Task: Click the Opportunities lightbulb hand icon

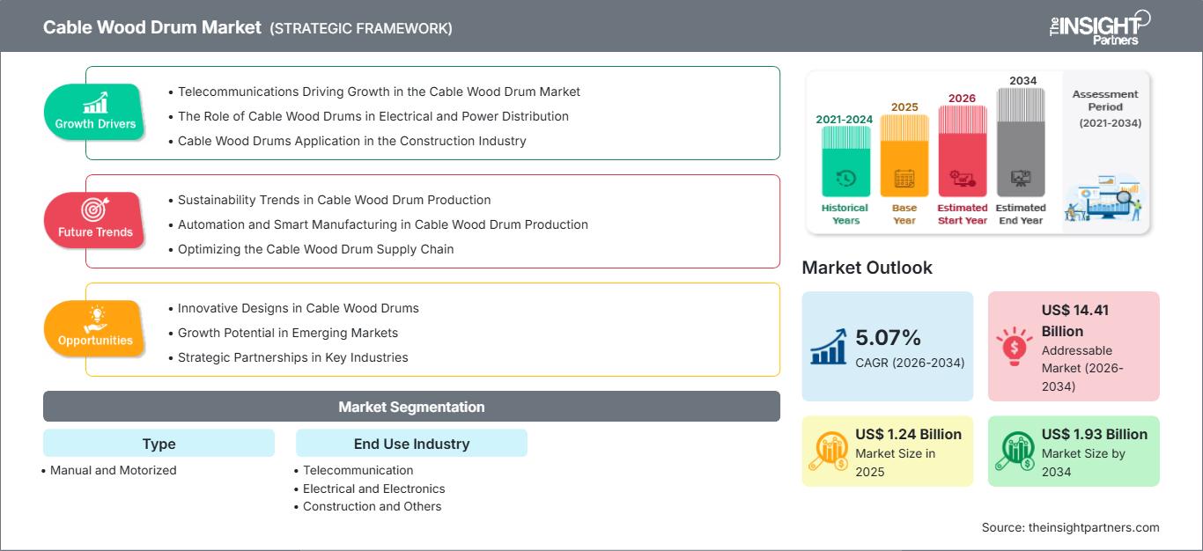Action: click(95, 319)
